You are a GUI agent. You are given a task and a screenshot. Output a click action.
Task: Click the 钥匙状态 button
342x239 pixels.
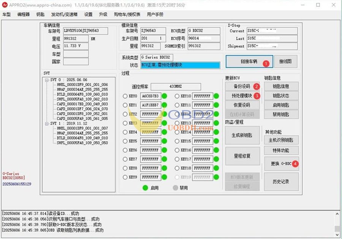[281, 96]
